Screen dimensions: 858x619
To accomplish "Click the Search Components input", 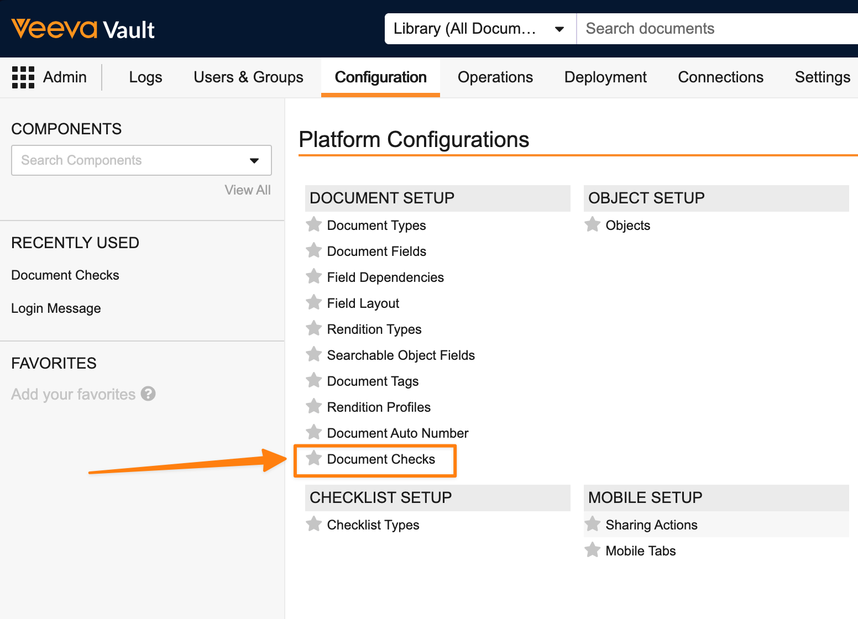I will [x=142, y=160].
